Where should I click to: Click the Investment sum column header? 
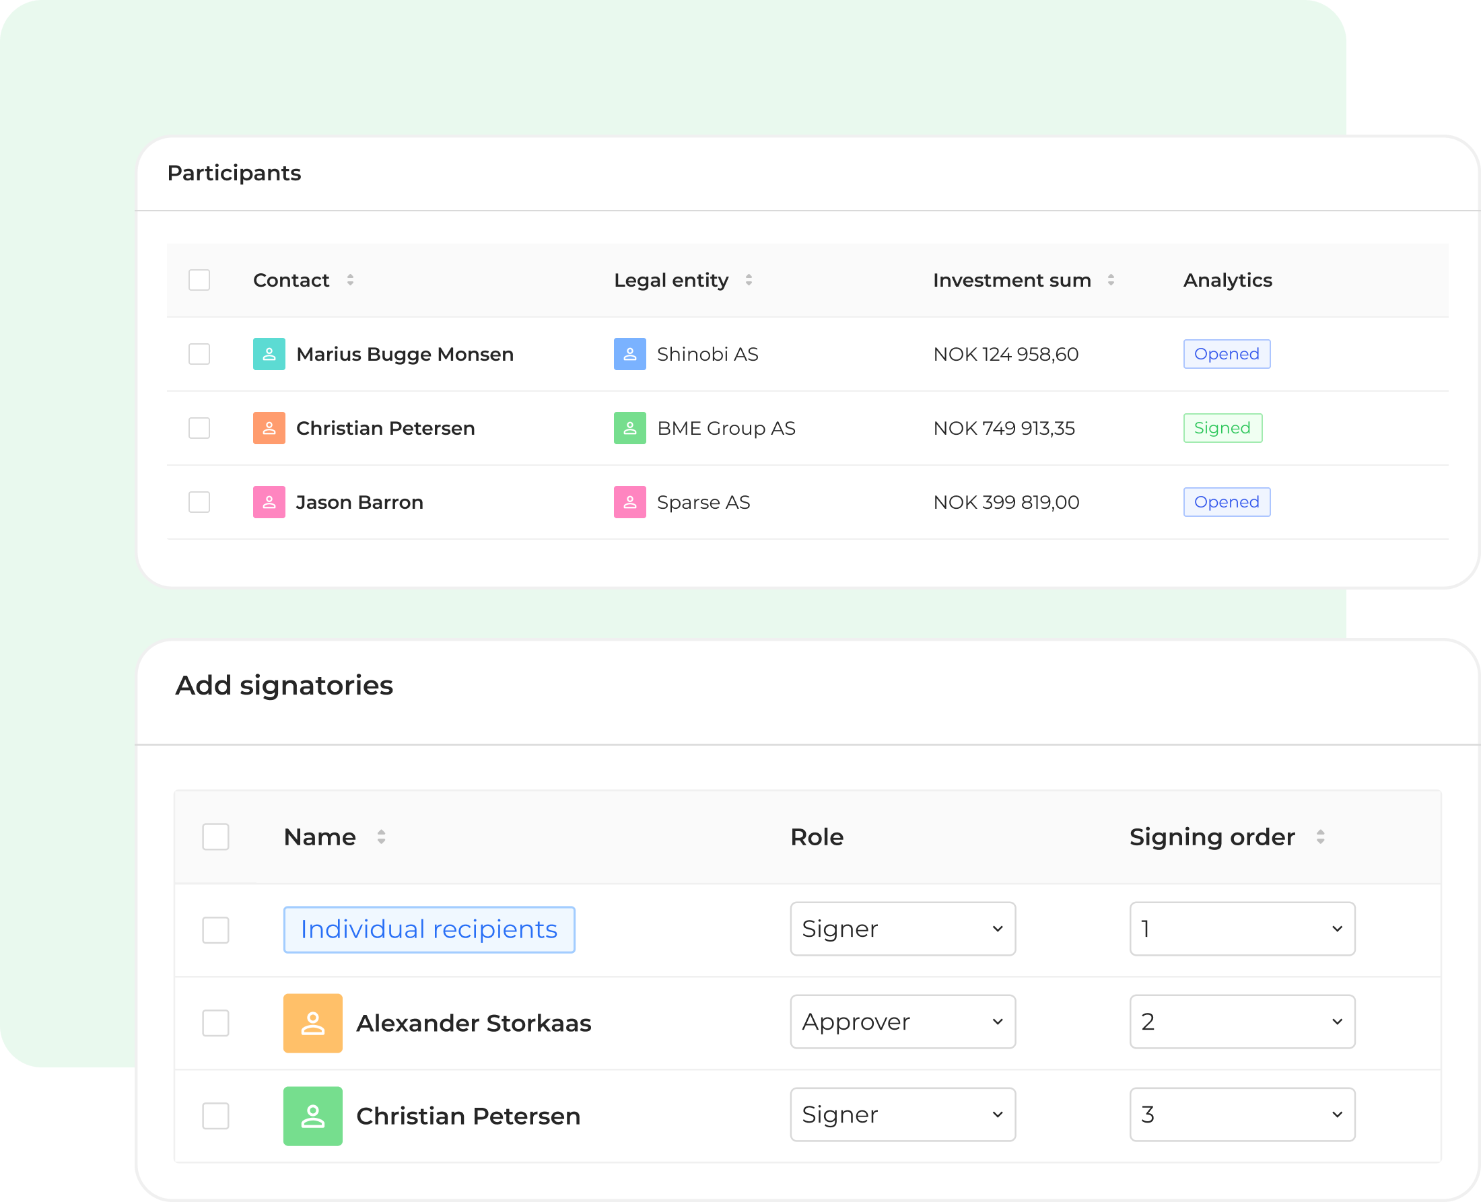(x=1012, y=280)
